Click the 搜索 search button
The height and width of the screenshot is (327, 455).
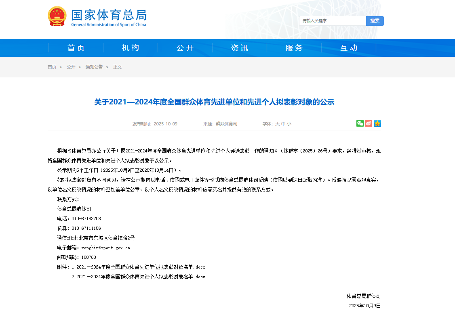click(375, 21)
